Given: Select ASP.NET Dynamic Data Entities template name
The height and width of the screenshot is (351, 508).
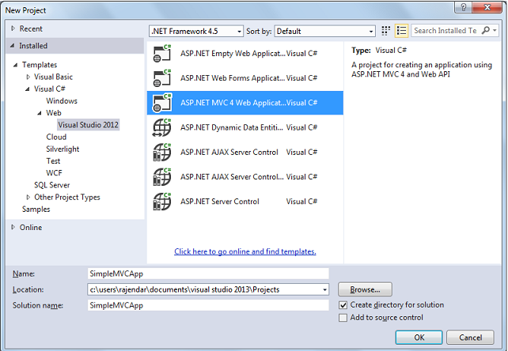Looking at the screenshot, I should [x=232, y=127].
